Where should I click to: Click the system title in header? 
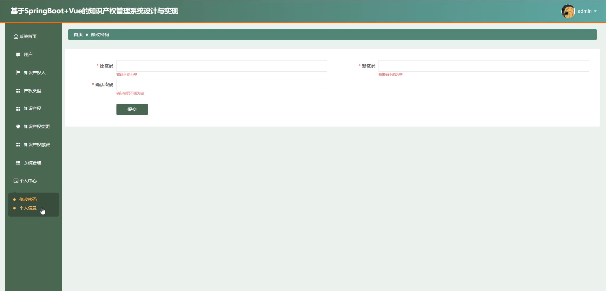tap(94, 11)
